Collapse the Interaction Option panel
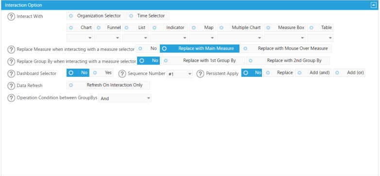This screenshot has height=176, width=380. point(374,5)
